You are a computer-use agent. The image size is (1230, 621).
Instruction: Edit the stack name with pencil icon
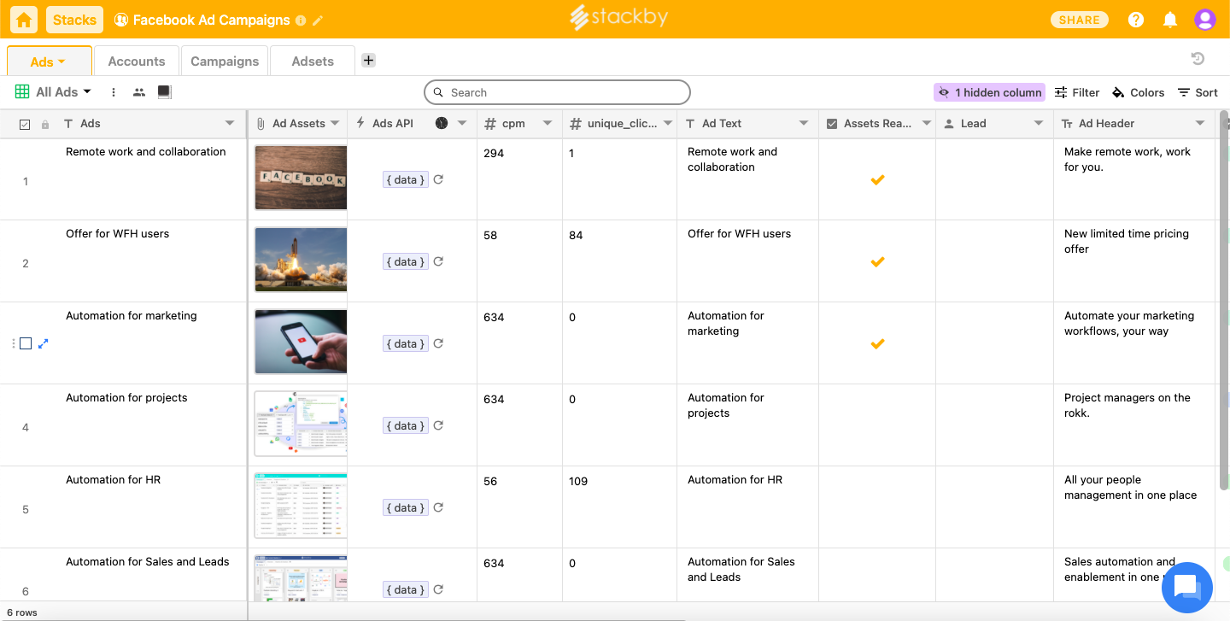[319, 20]
